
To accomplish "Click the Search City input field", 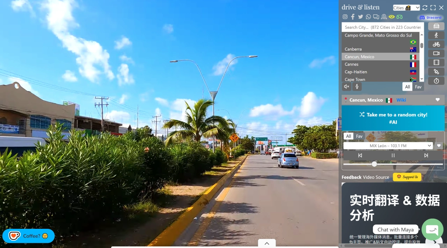I will (x=382, y=27).
